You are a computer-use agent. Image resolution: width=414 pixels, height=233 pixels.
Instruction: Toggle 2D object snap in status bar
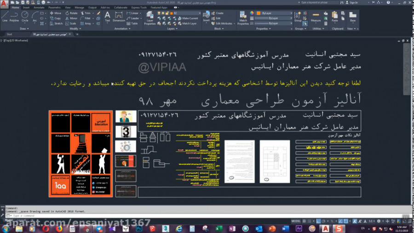[x=345, y=221]
